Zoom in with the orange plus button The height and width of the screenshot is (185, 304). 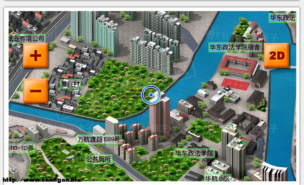click(35, 55)
